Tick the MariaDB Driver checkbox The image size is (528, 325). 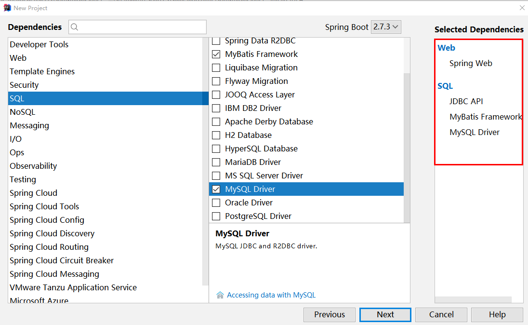[216, 162]
